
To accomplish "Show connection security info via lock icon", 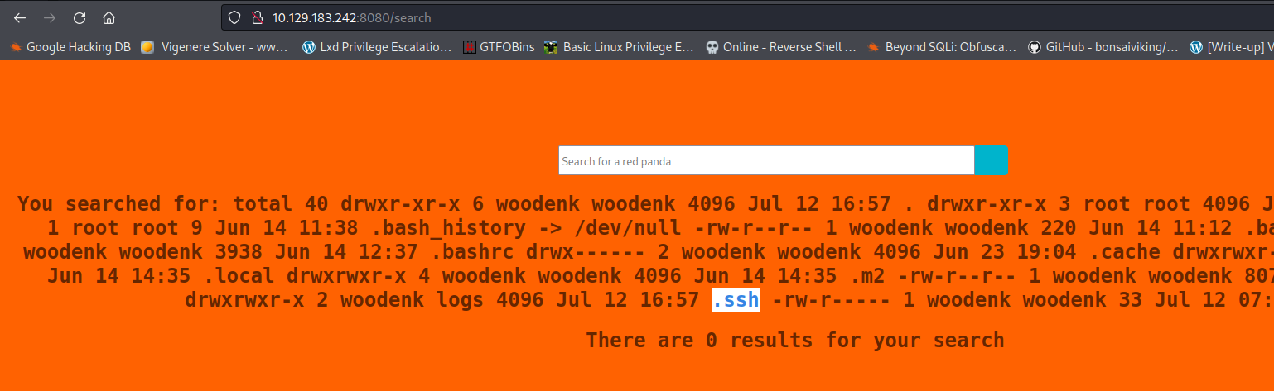I will click(x=257, y=17).
